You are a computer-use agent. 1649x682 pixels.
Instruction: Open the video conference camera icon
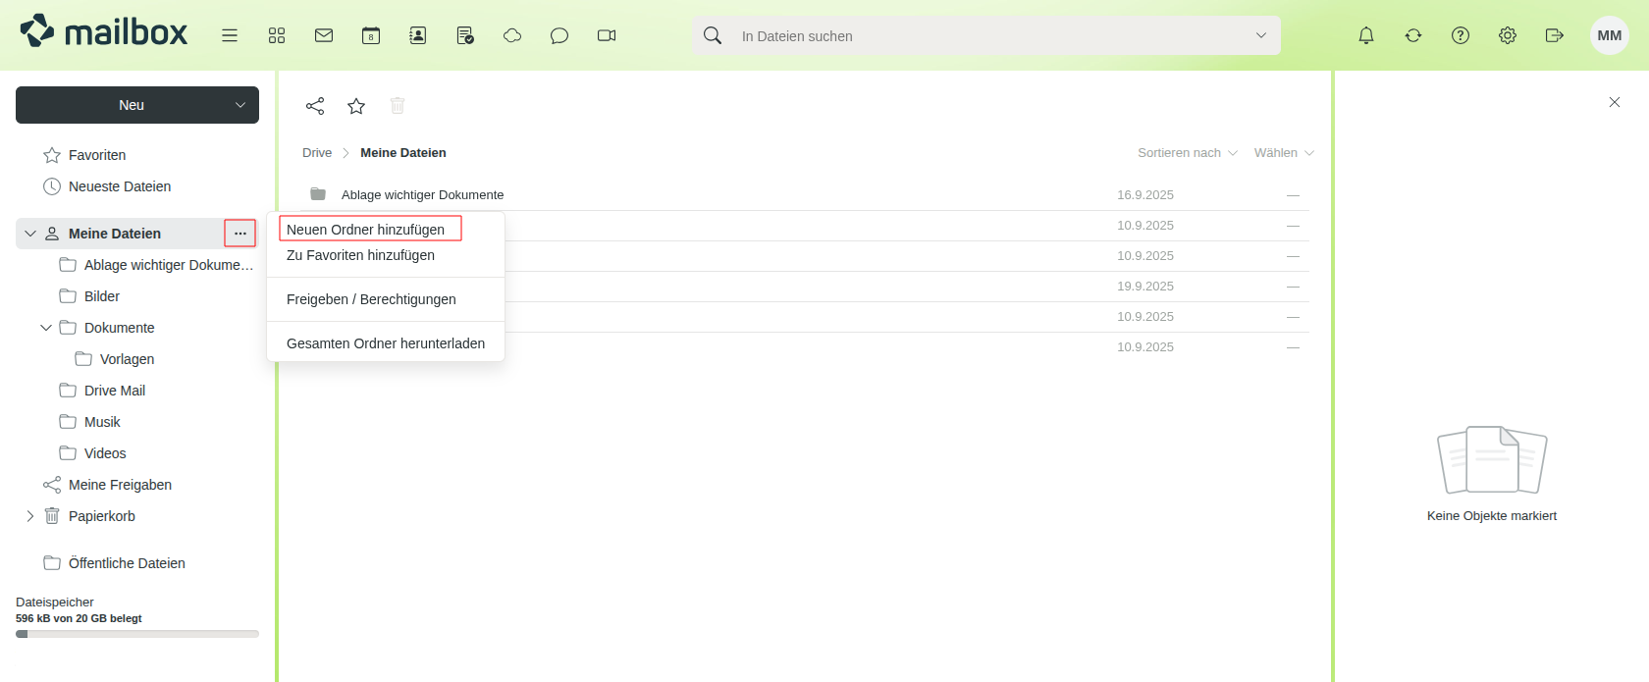607,35
